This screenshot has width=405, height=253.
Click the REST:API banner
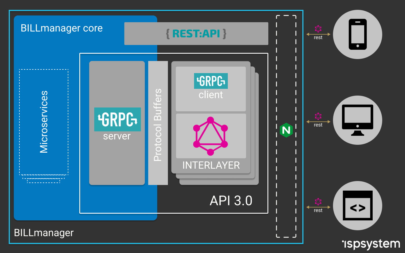pyautogui.click(x=196, y=34)
